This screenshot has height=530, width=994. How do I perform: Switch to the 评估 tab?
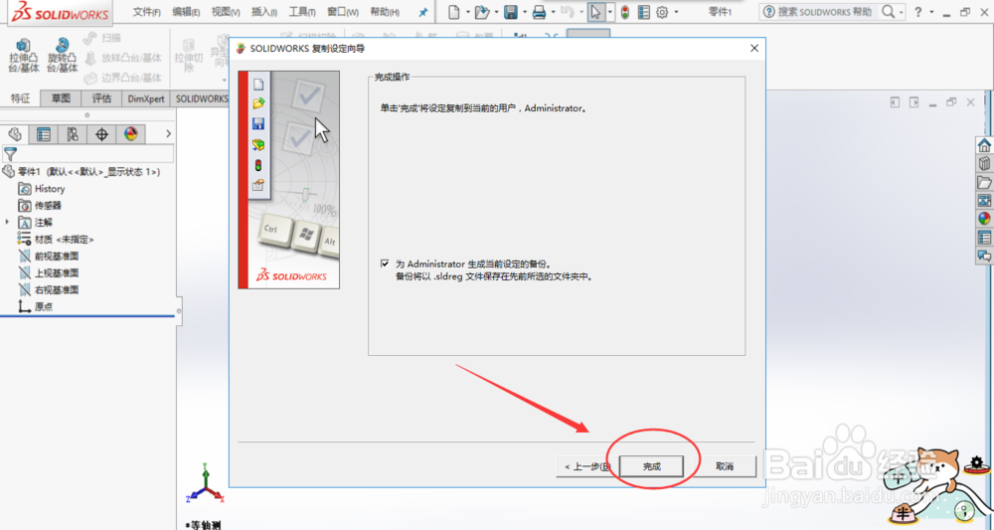[101, 98]
